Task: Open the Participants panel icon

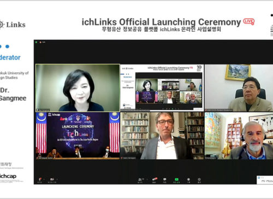Action: coord(140,179)
